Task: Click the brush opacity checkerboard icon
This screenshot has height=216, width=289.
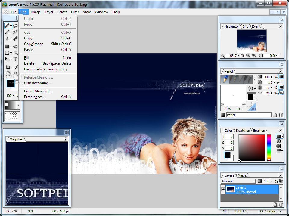Action: (259, 77)
